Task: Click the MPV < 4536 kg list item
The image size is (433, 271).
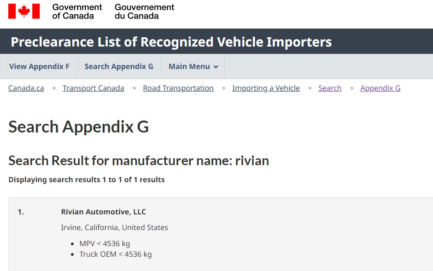Action: click(105, 243)
